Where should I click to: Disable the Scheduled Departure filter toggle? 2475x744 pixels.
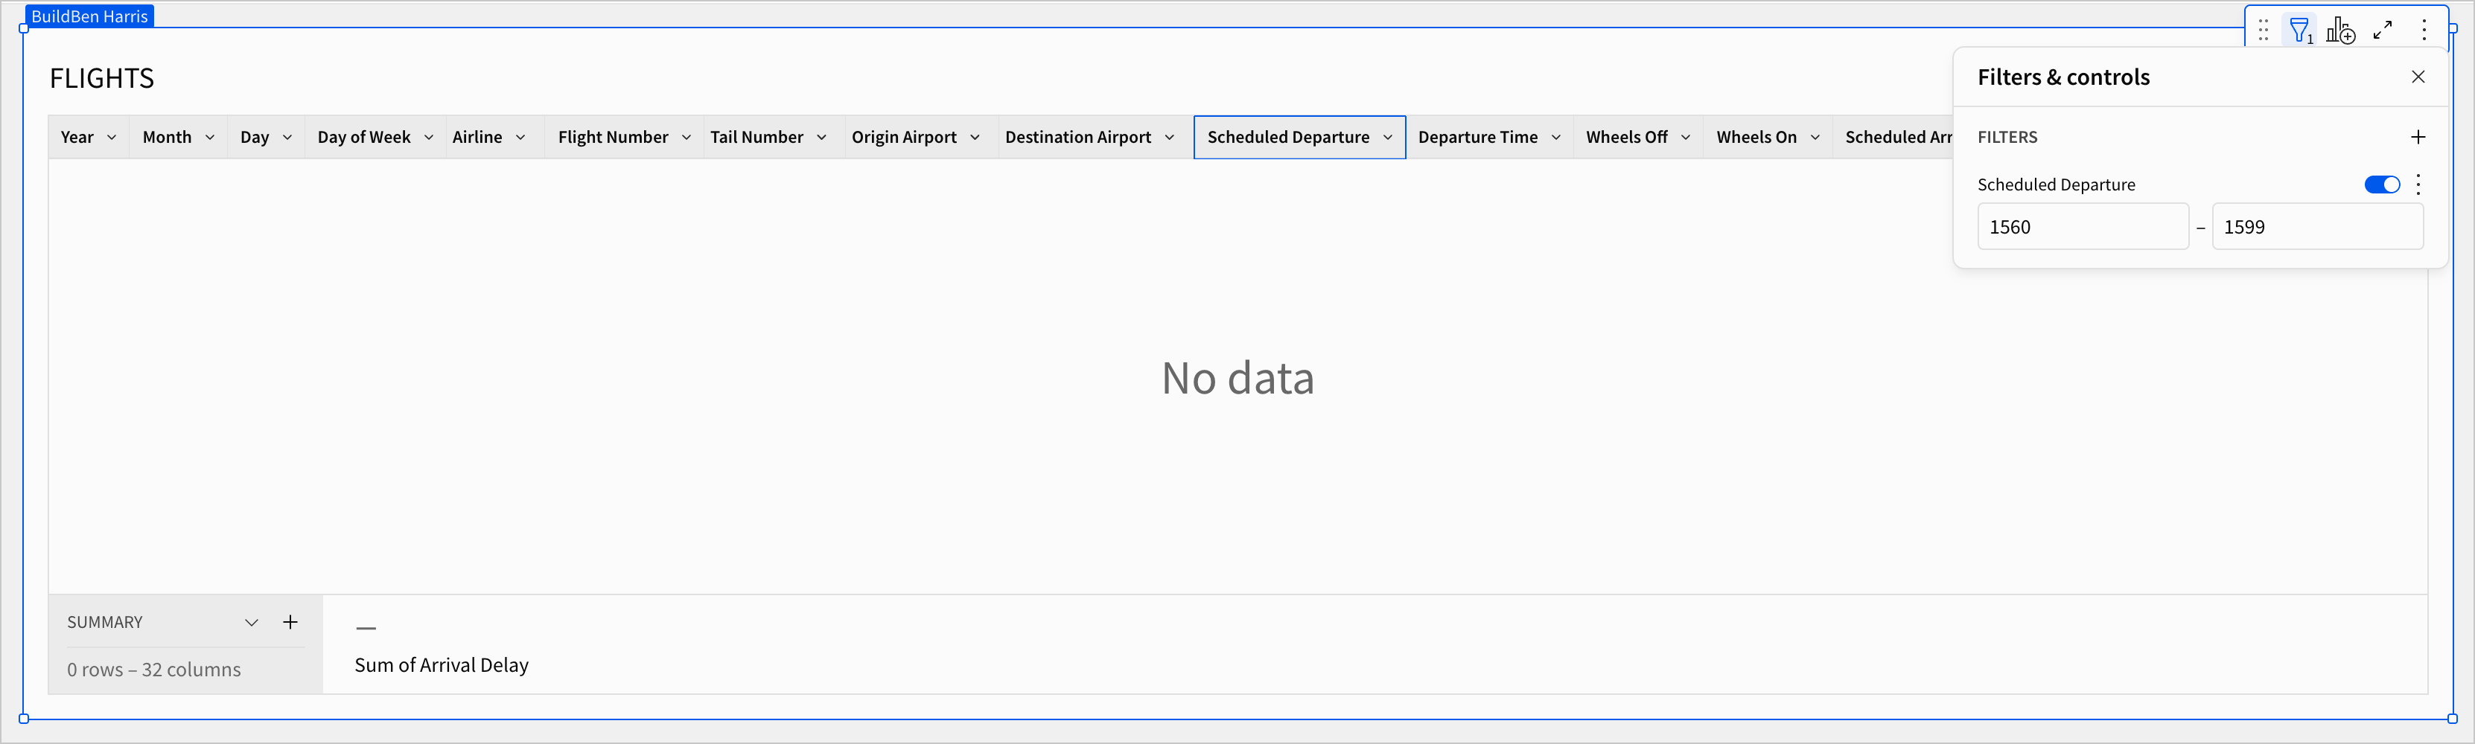2381,185
